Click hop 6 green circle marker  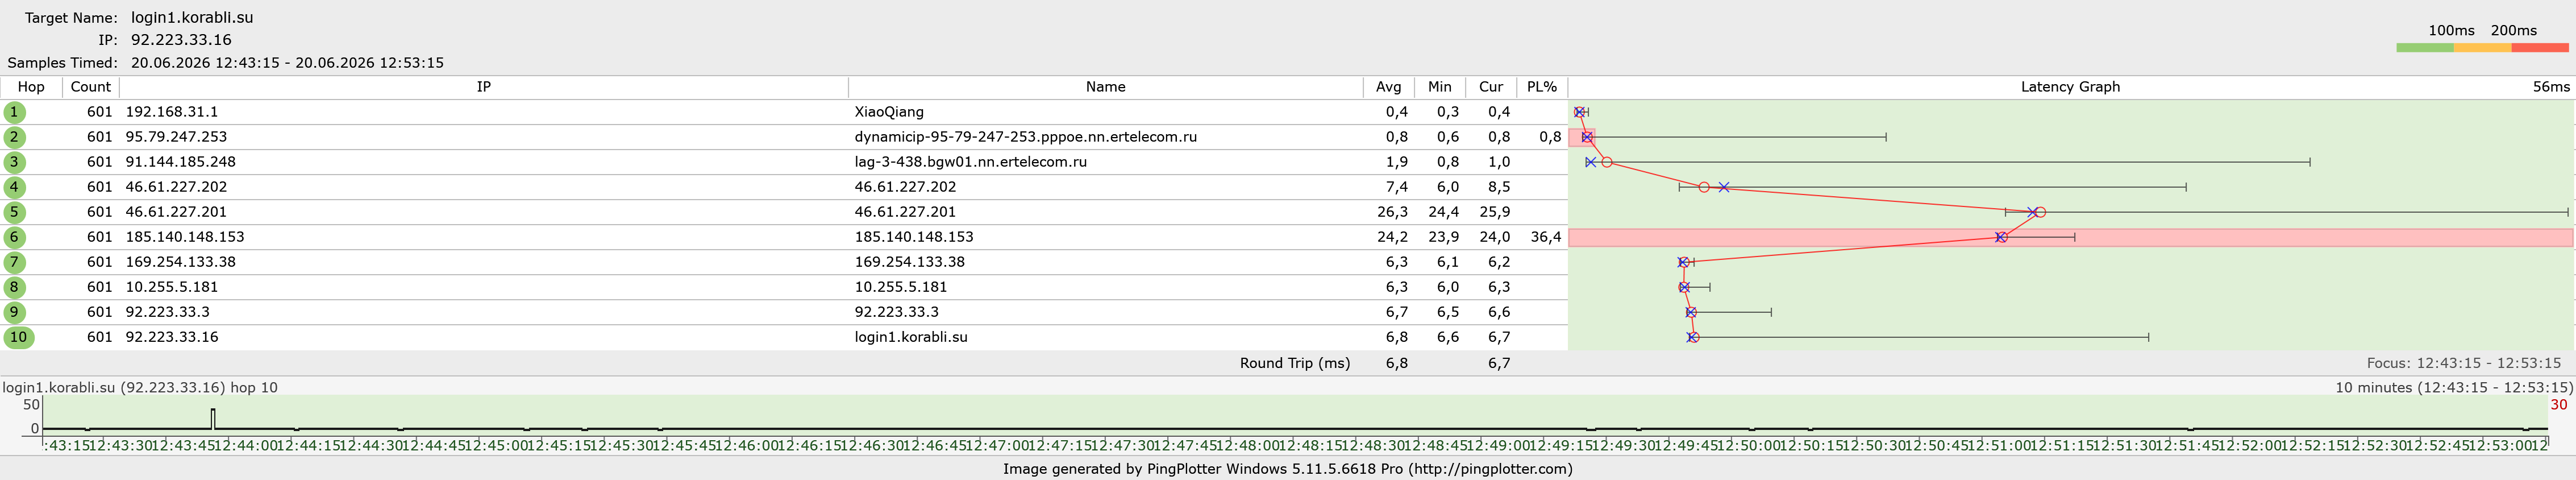click(x=14, y=237)
